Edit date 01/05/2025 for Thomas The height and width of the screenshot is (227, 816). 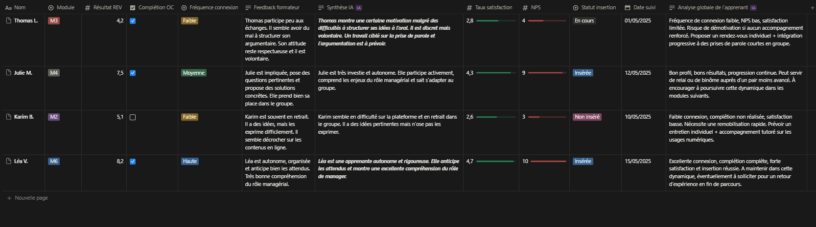[x=638, y=21]
